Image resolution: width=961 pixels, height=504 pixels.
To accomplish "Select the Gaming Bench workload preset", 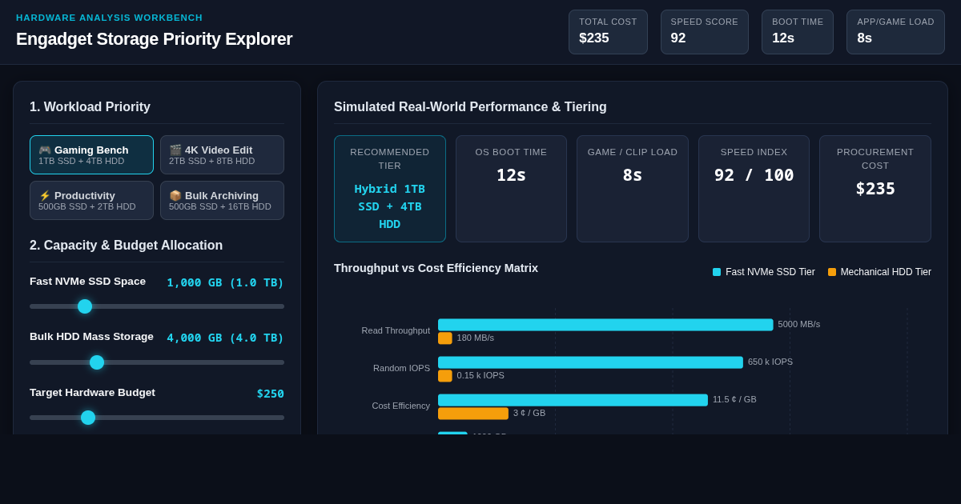I will [91, 154].
